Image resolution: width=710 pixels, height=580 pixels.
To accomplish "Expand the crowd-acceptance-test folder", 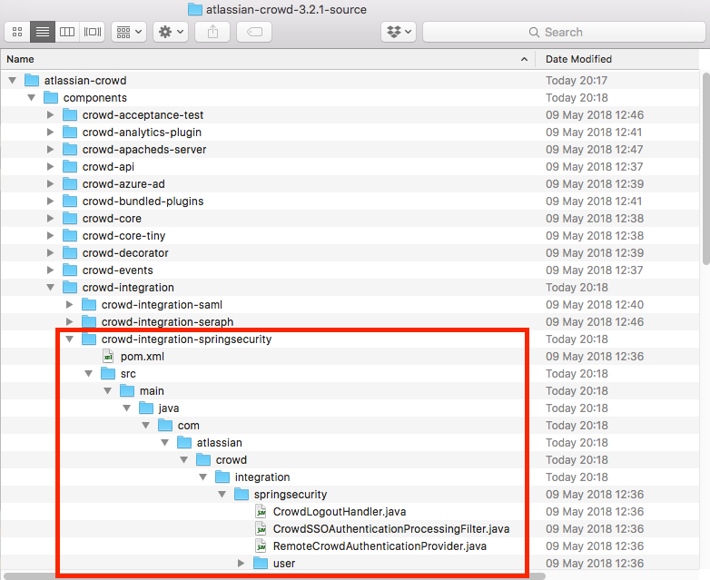I will click(x=50, y=115).
